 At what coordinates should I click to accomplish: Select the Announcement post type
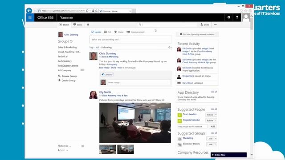(x=135, y=32)
